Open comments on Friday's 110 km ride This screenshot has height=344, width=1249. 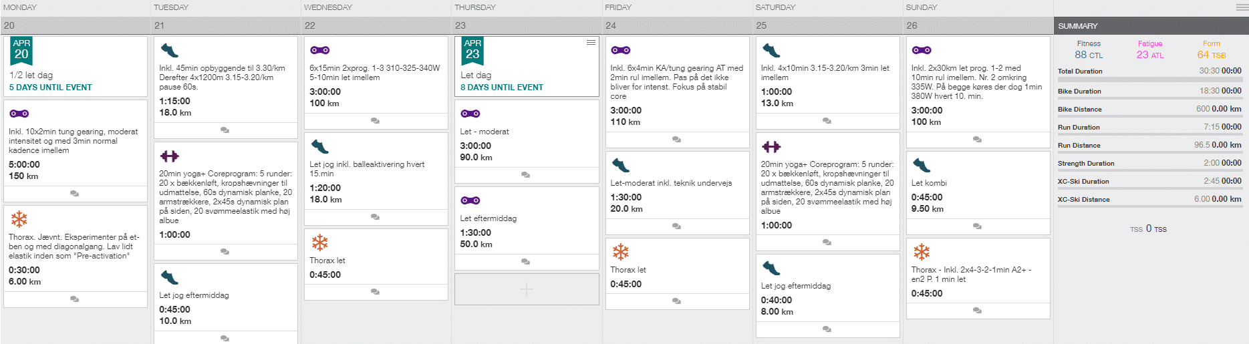(676, 140)
